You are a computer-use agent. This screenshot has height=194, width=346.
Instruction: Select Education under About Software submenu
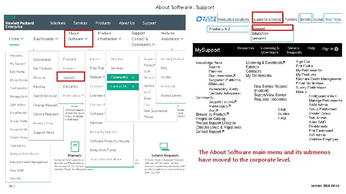[x=71, y=87]
